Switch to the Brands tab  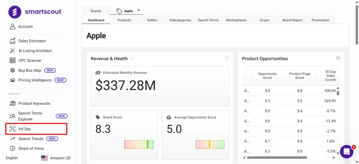(96, 11)
